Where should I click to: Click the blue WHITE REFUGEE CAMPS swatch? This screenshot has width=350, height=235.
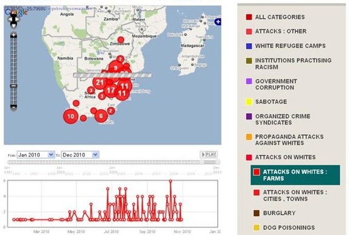pyautogui.click(x=249, y=46)
